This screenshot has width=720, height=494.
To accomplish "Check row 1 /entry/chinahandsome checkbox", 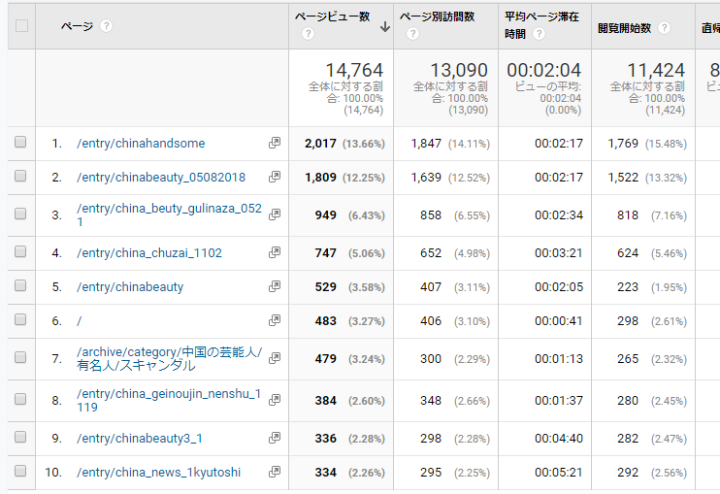I will (x=20, y=142).
